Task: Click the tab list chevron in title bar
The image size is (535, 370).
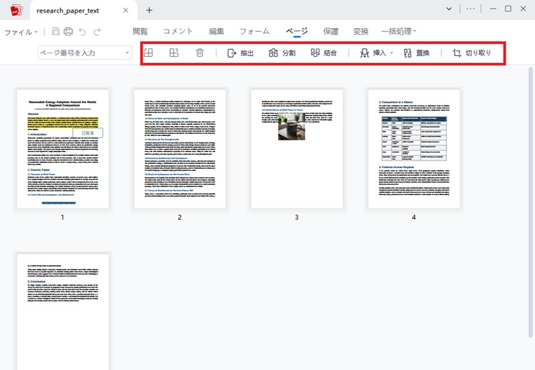Action: pyautogui.click(x=449, y=9)
